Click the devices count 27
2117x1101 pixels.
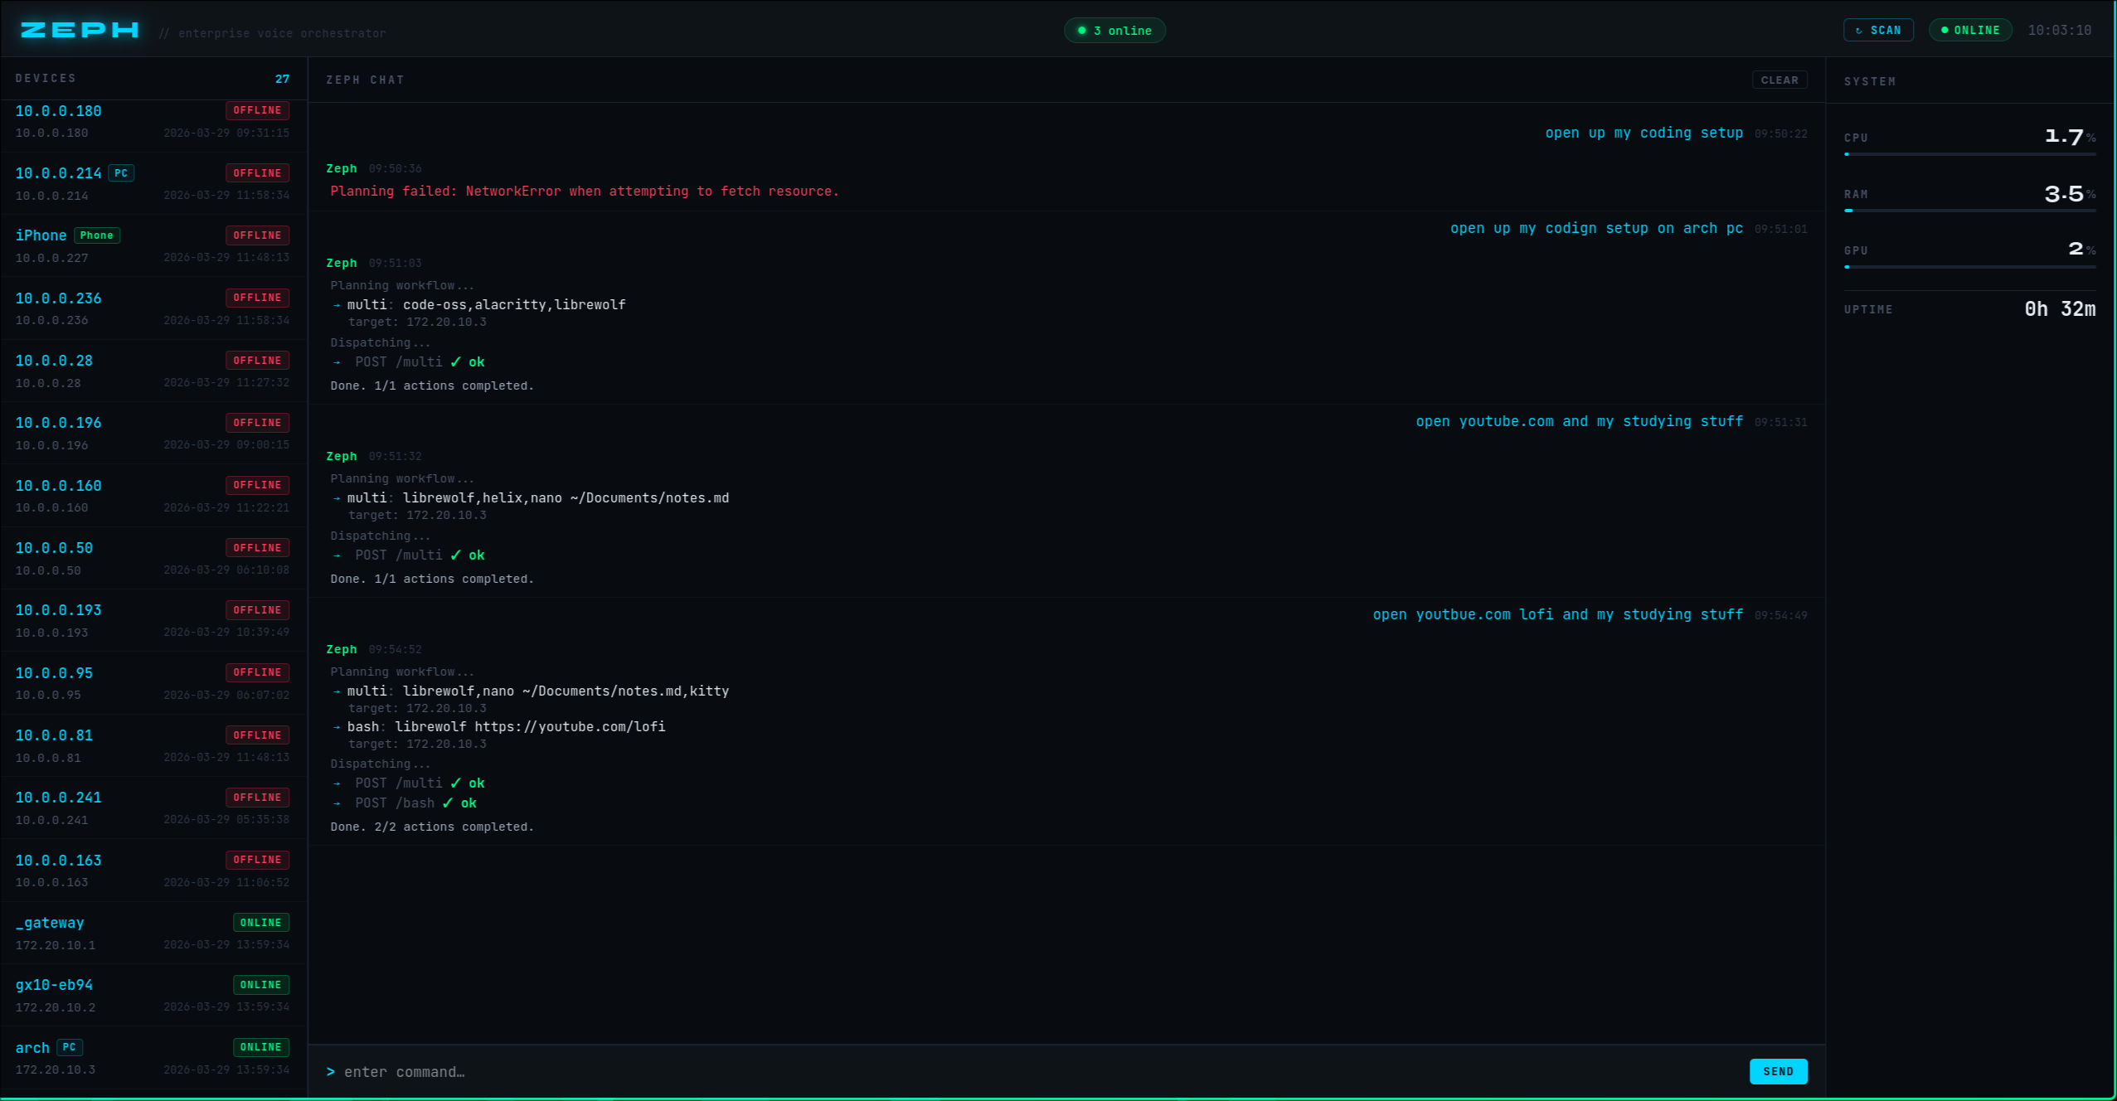point(282,79)
